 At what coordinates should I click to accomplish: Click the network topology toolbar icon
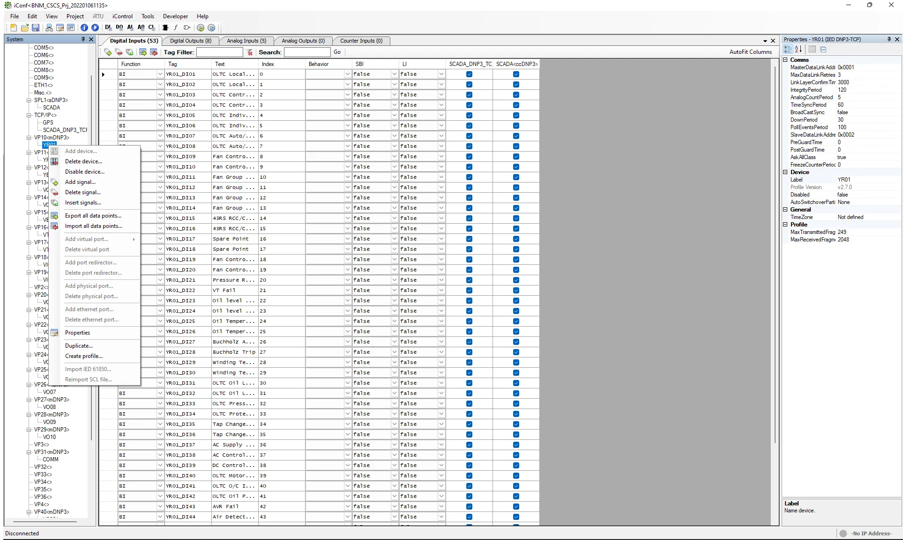click(49, 28)
